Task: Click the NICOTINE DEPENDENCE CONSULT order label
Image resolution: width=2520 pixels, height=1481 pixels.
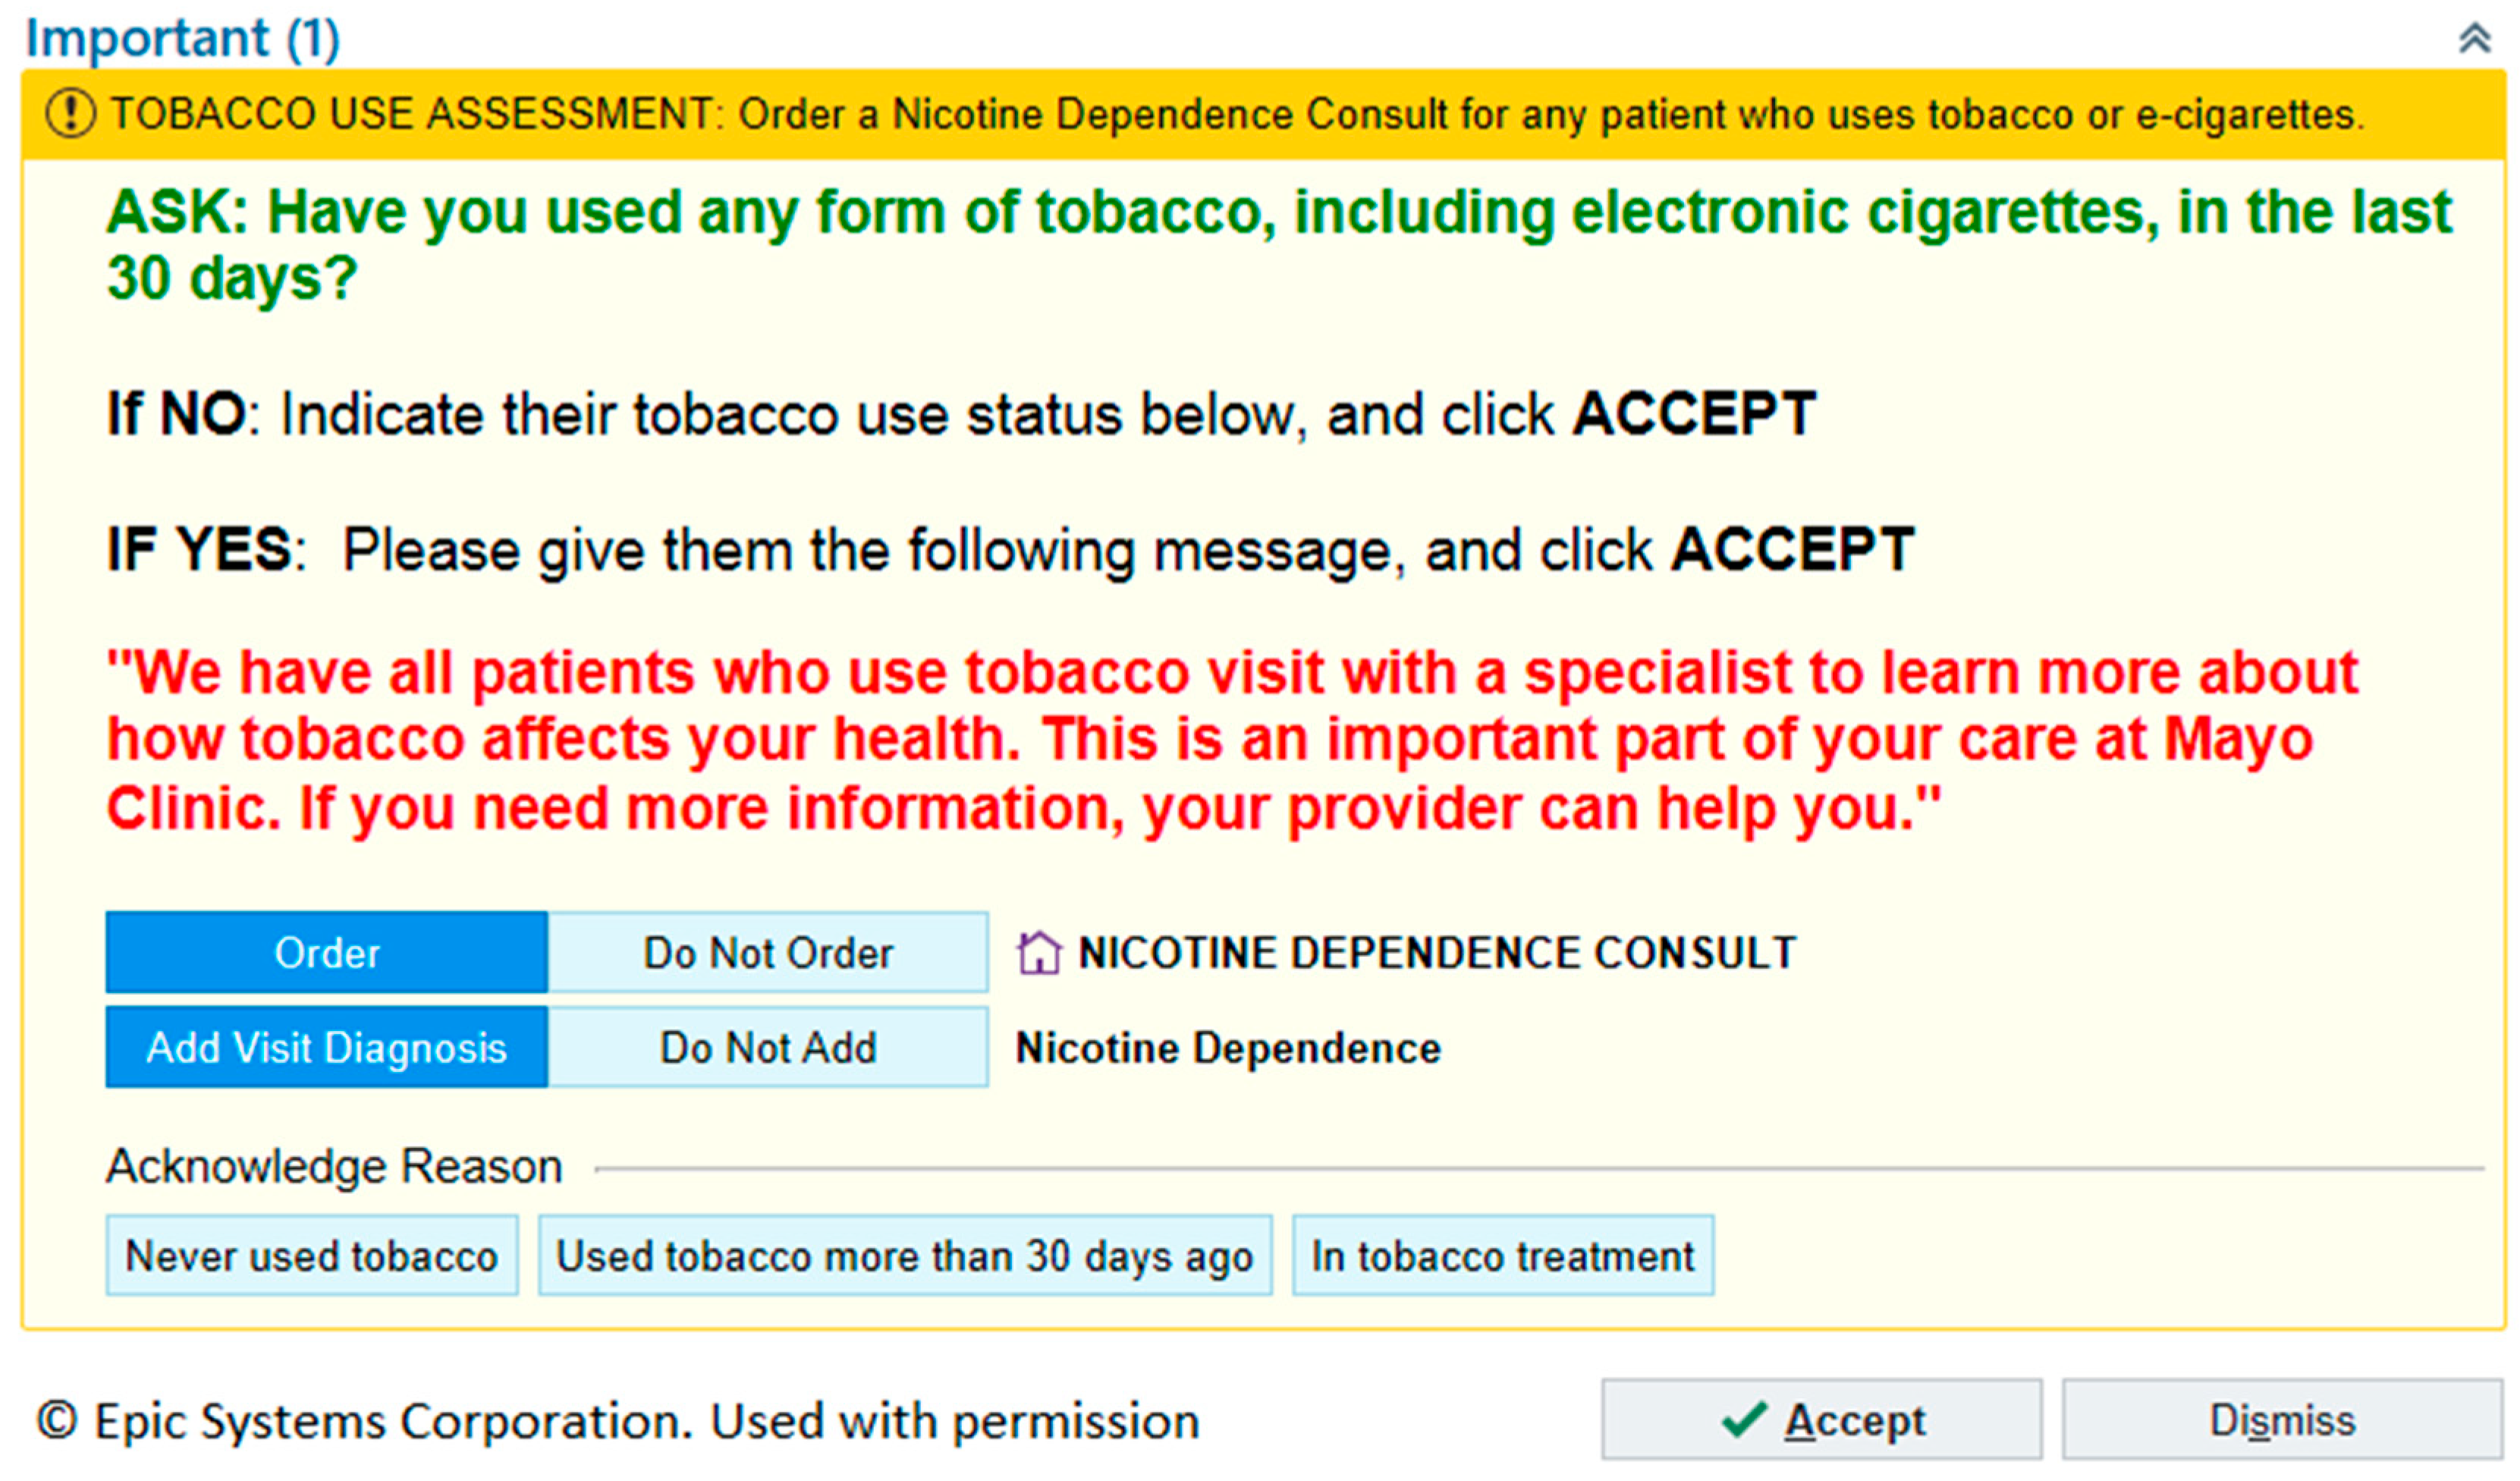Action: click(x=1436, y=953)
